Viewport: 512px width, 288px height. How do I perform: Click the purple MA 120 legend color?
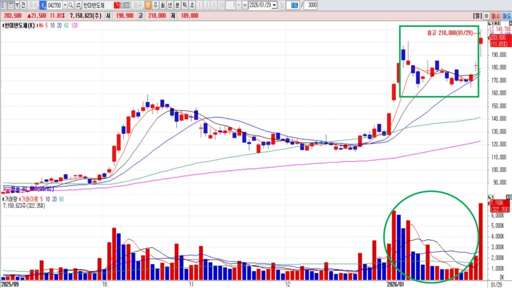74,24
